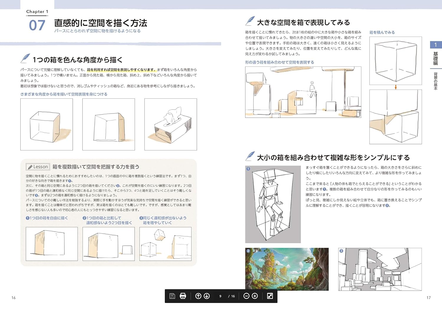Click heading '大きな空間を箱で表現してみる'
Image resolution: width=442 pixels, height=310 pixels.
[x=304, y=22]
